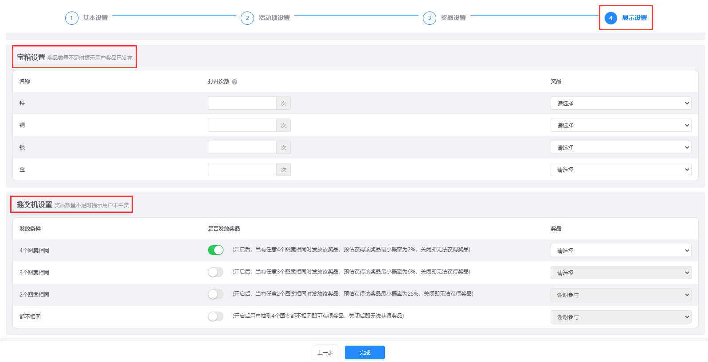Open the prize dropdown for 铁 chest
This screenshot has height=362, width=708.
620,103
